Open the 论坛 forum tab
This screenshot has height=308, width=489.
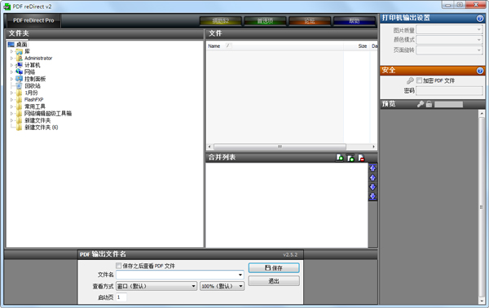[310, 21]
